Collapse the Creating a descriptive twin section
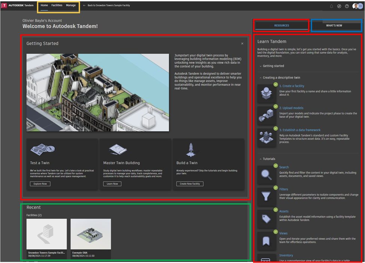This screenshot has width=365, height=263. point(281,77)
